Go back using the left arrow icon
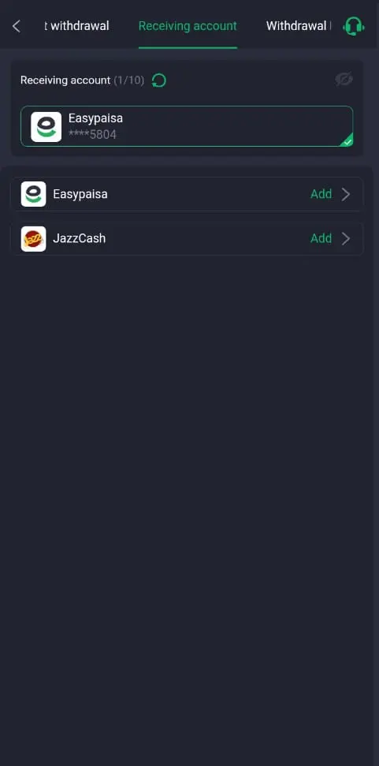The width and height of the screenshot is (379, 766). click(x=16, y=26)
